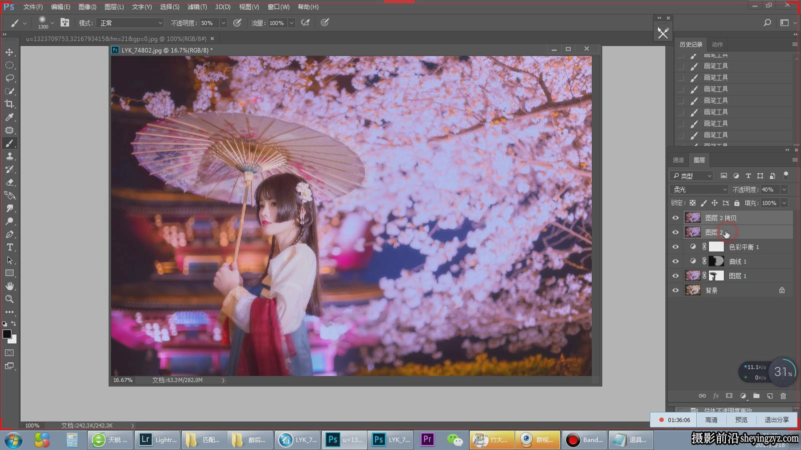Screen dimensions: 801x450
Task: Open Lightroom from the taskbar
Action: [x=158, y=440]
